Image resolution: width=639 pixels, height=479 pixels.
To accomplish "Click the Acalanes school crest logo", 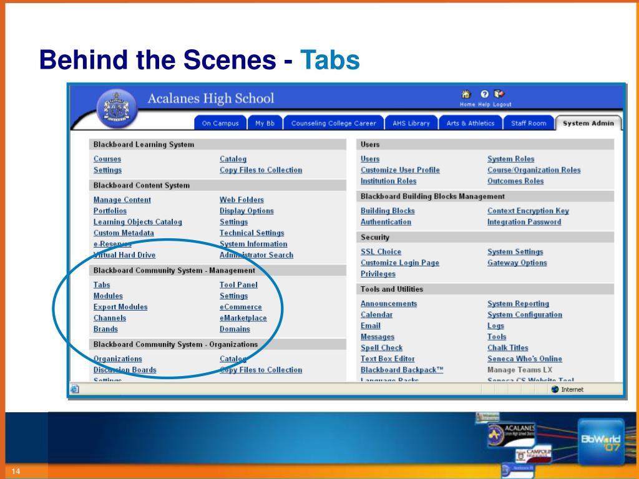I will [117, 109].
